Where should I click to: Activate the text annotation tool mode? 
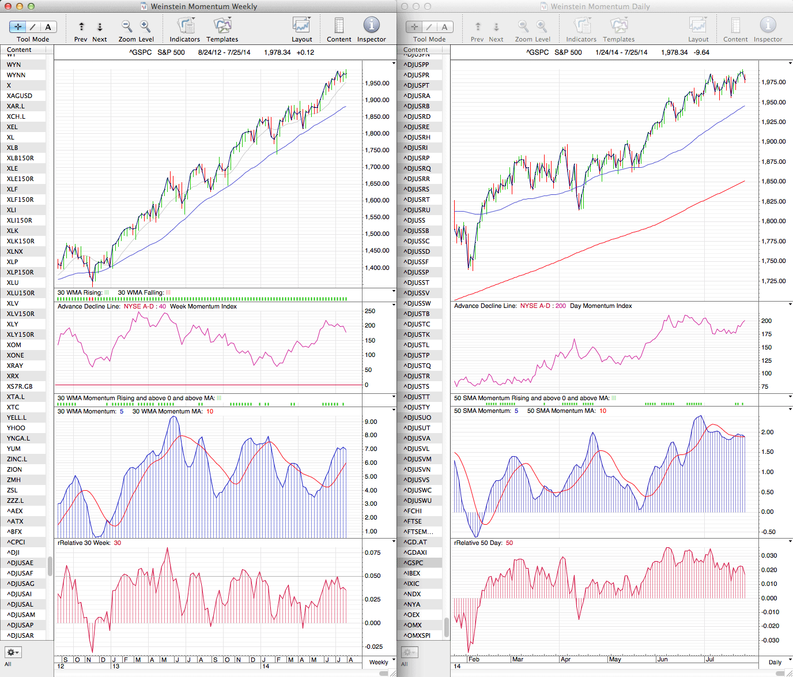[x=48, y=27]
